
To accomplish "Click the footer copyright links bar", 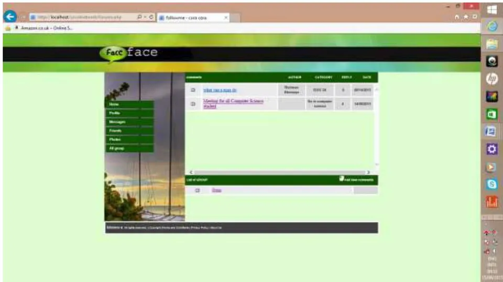I will click(x=242, y=228).
